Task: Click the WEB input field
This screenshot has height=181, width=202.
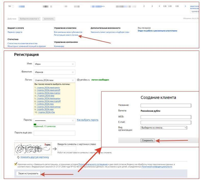Action: coord(166,117)
